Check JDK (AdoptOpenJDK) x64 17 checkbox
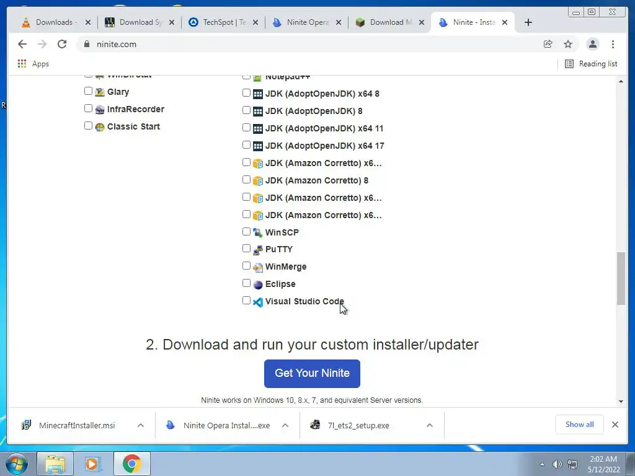635x476 pixels. click(x=246, y=145)
